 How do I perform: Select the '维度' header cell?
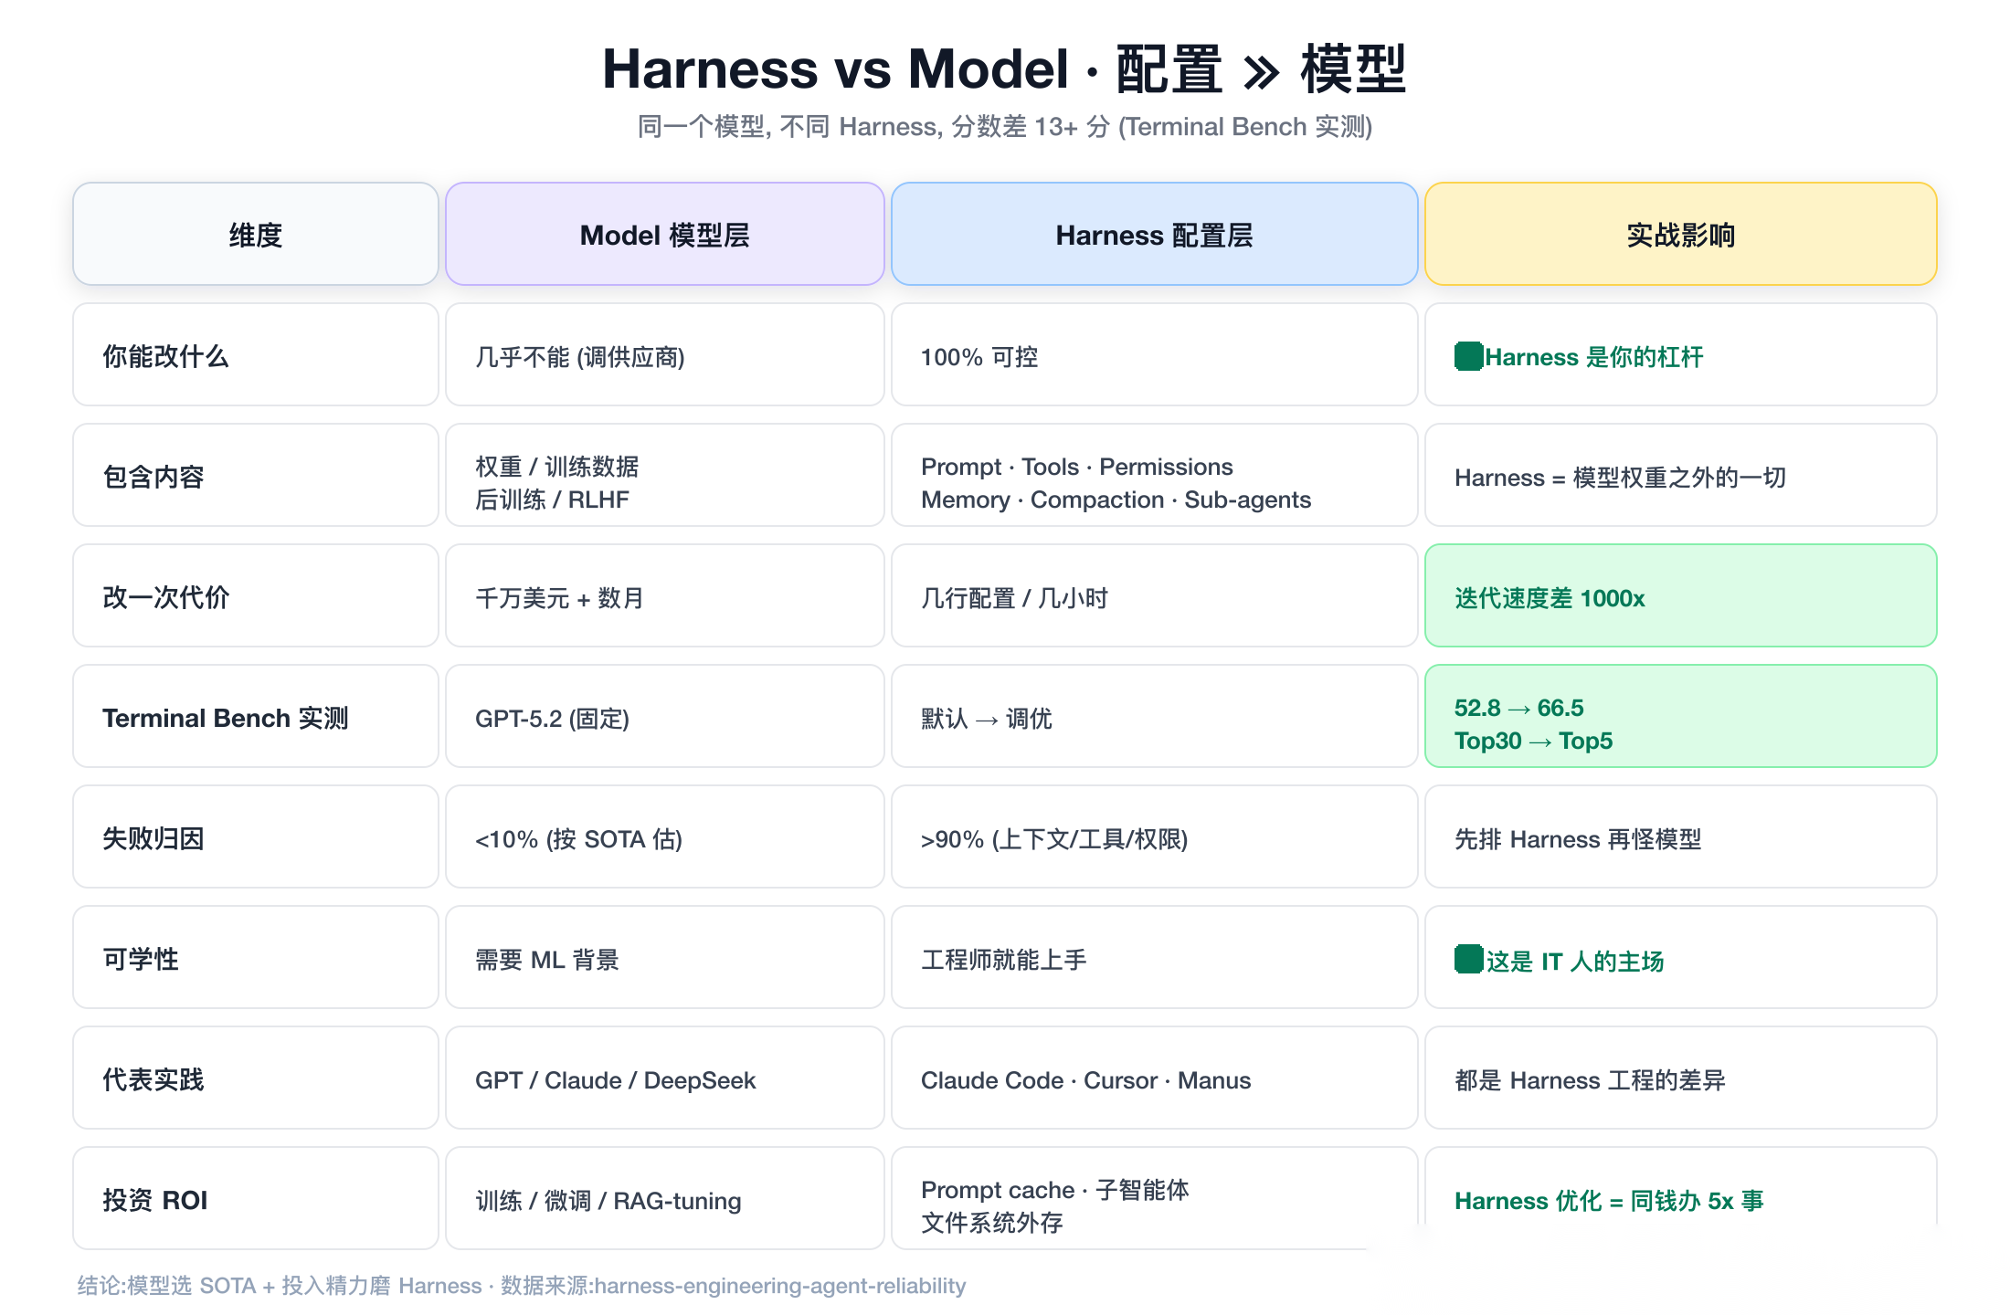click(x=256, y=234)
